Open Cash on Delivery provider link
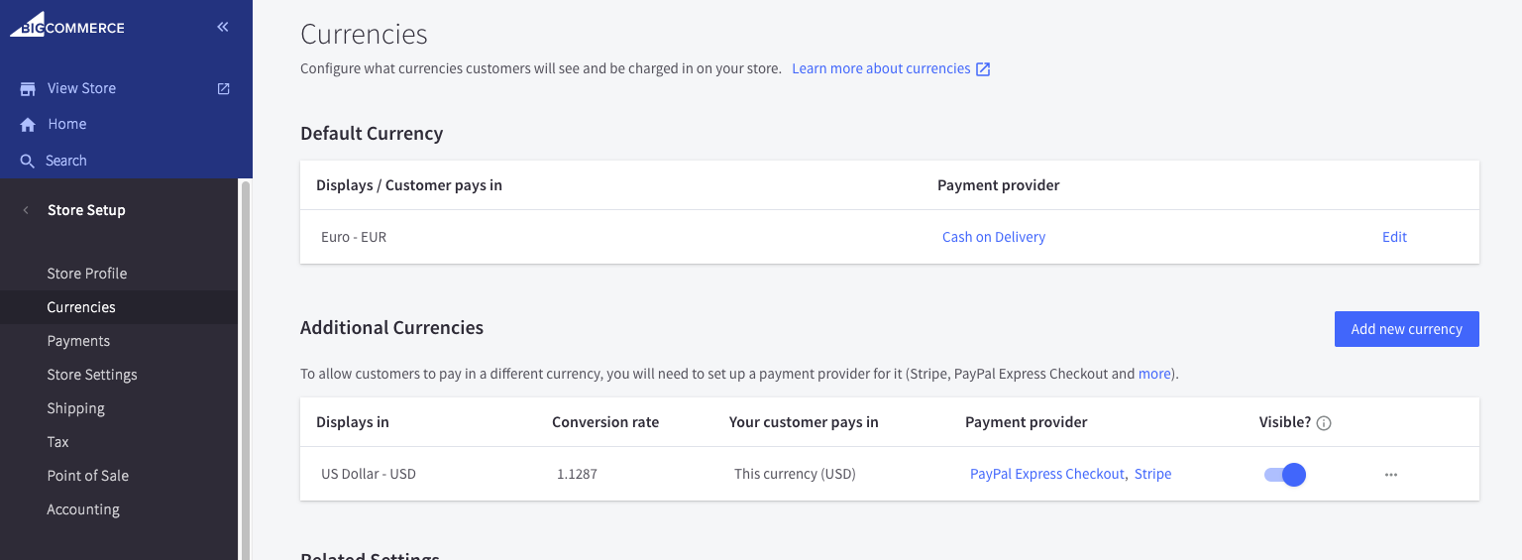The width and height of the screenshot is (1522, 560). 994,237
